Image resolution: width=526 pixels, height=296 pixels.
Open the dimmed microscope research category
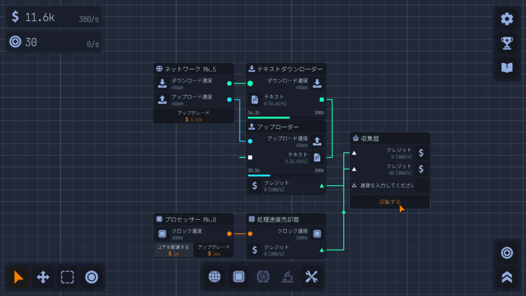click(288, 277)
